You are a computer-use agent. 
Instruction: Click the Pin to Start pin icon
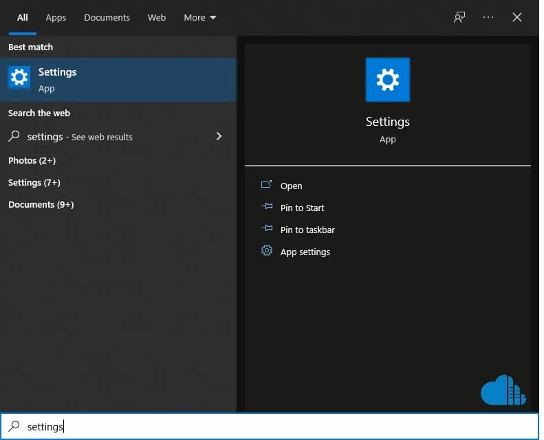click(267, 206)
